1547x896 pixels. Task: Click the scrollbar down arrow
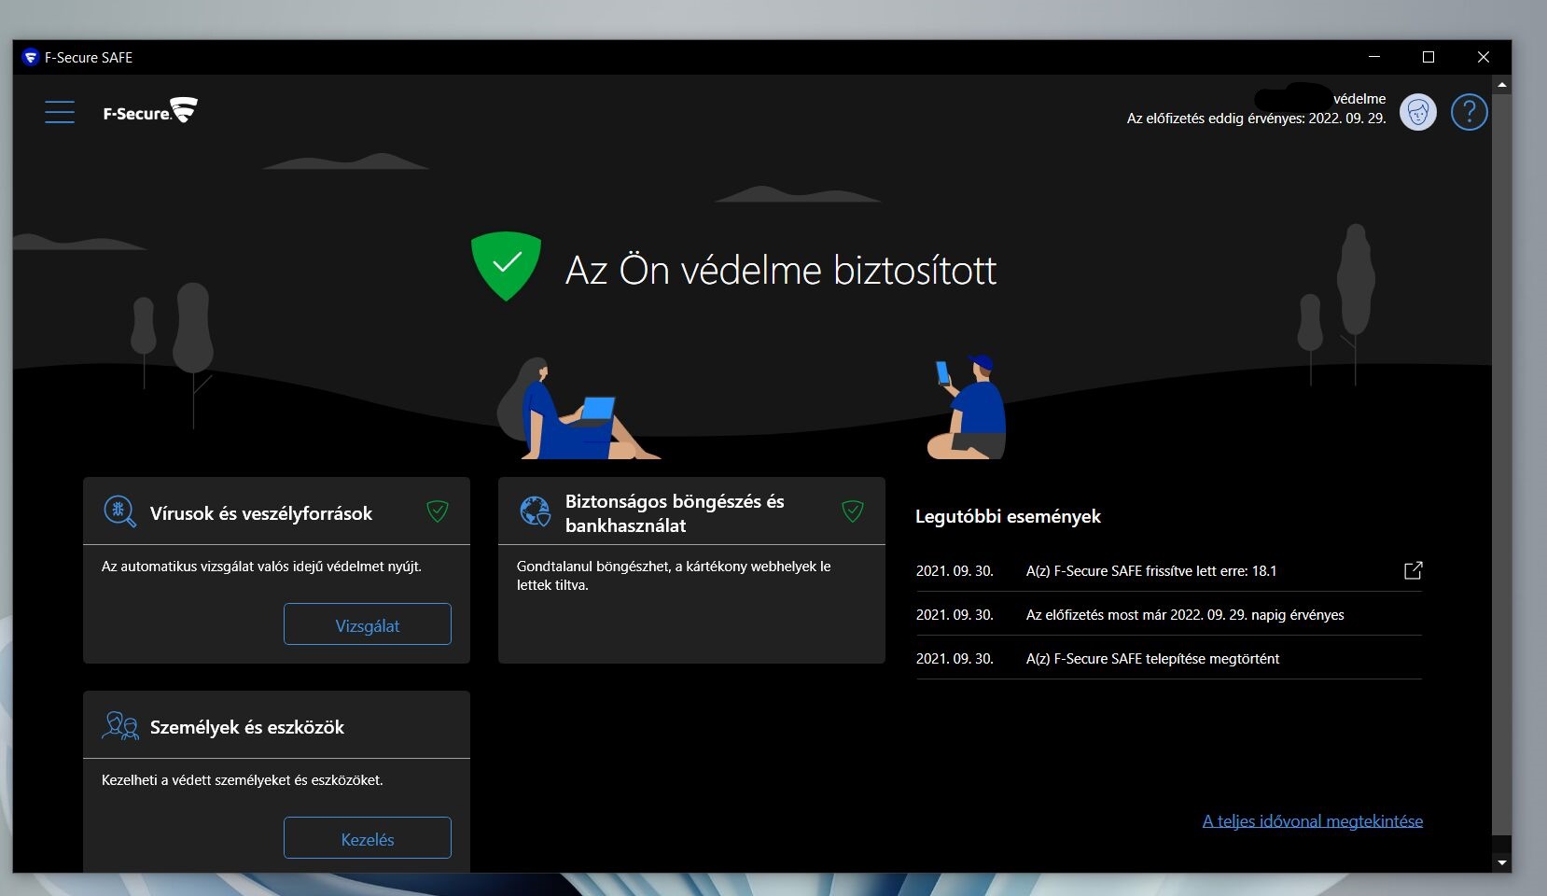pos(1501,863)
